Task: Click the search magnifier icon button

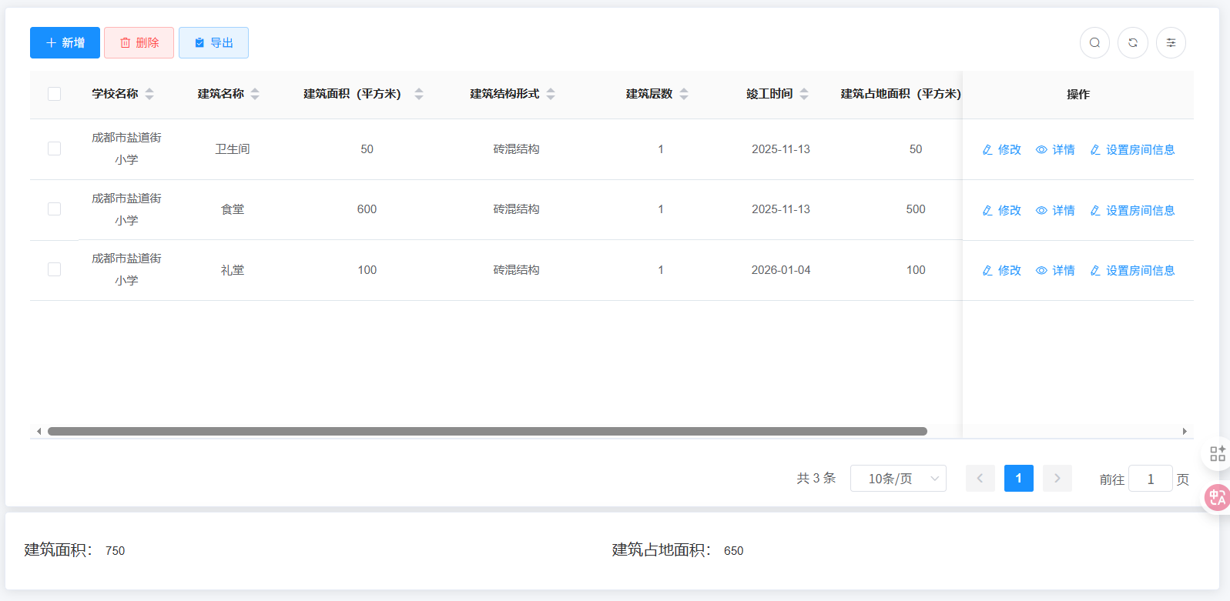Action: [1094, 43]
